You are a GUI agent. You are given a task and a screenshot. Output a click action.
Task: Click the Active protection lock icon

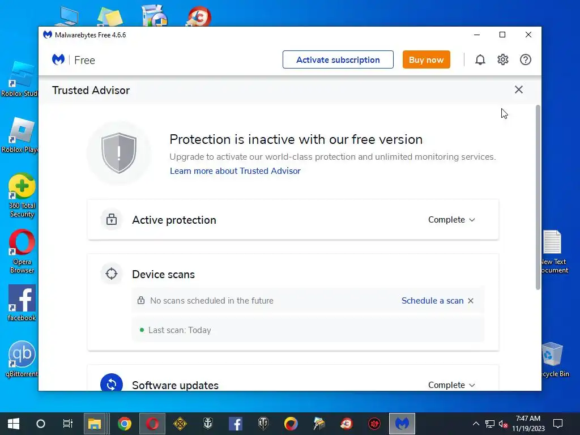(x=112, y=220)
